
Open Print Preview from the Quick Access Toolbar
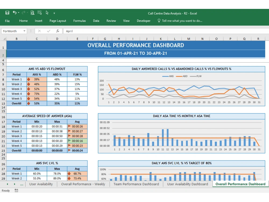[x=32, y=13]
